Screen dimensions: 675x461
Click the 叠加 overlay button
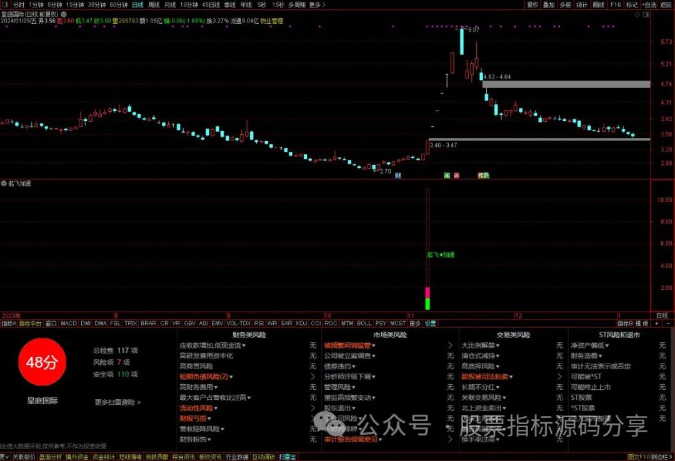tap(549, 5)
